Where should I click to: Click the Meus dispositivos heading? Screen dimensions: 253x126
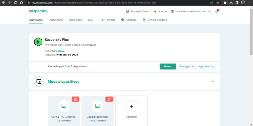click(x=64, y=82)
